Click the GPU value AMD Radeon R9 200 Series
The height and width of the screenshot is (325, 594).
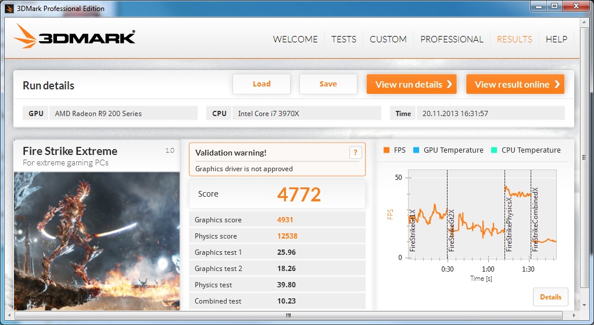tap(123, 113)
